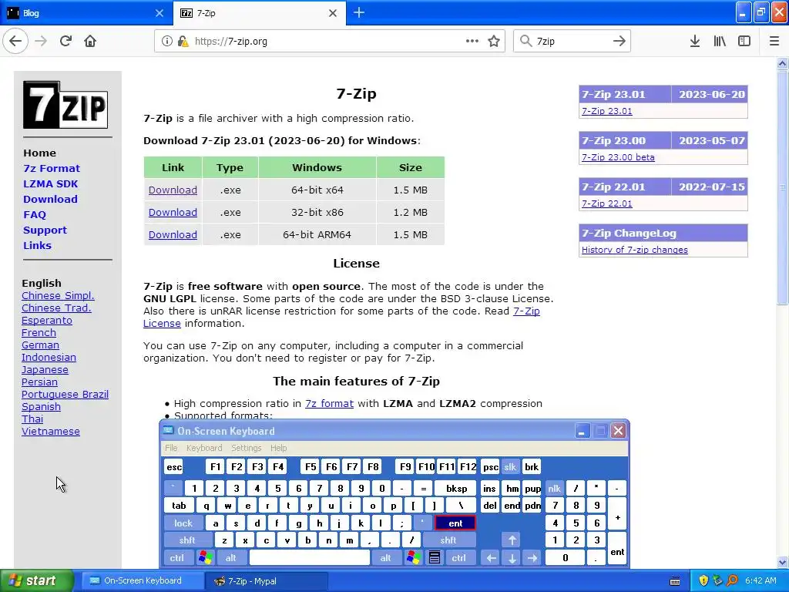Go back using the browser back arrow

pos(15,41)
